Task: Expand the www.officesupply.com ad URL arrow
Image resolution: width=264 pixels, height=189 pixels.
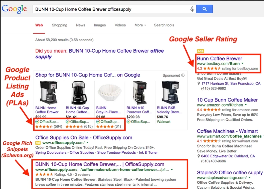Action: 88,143
